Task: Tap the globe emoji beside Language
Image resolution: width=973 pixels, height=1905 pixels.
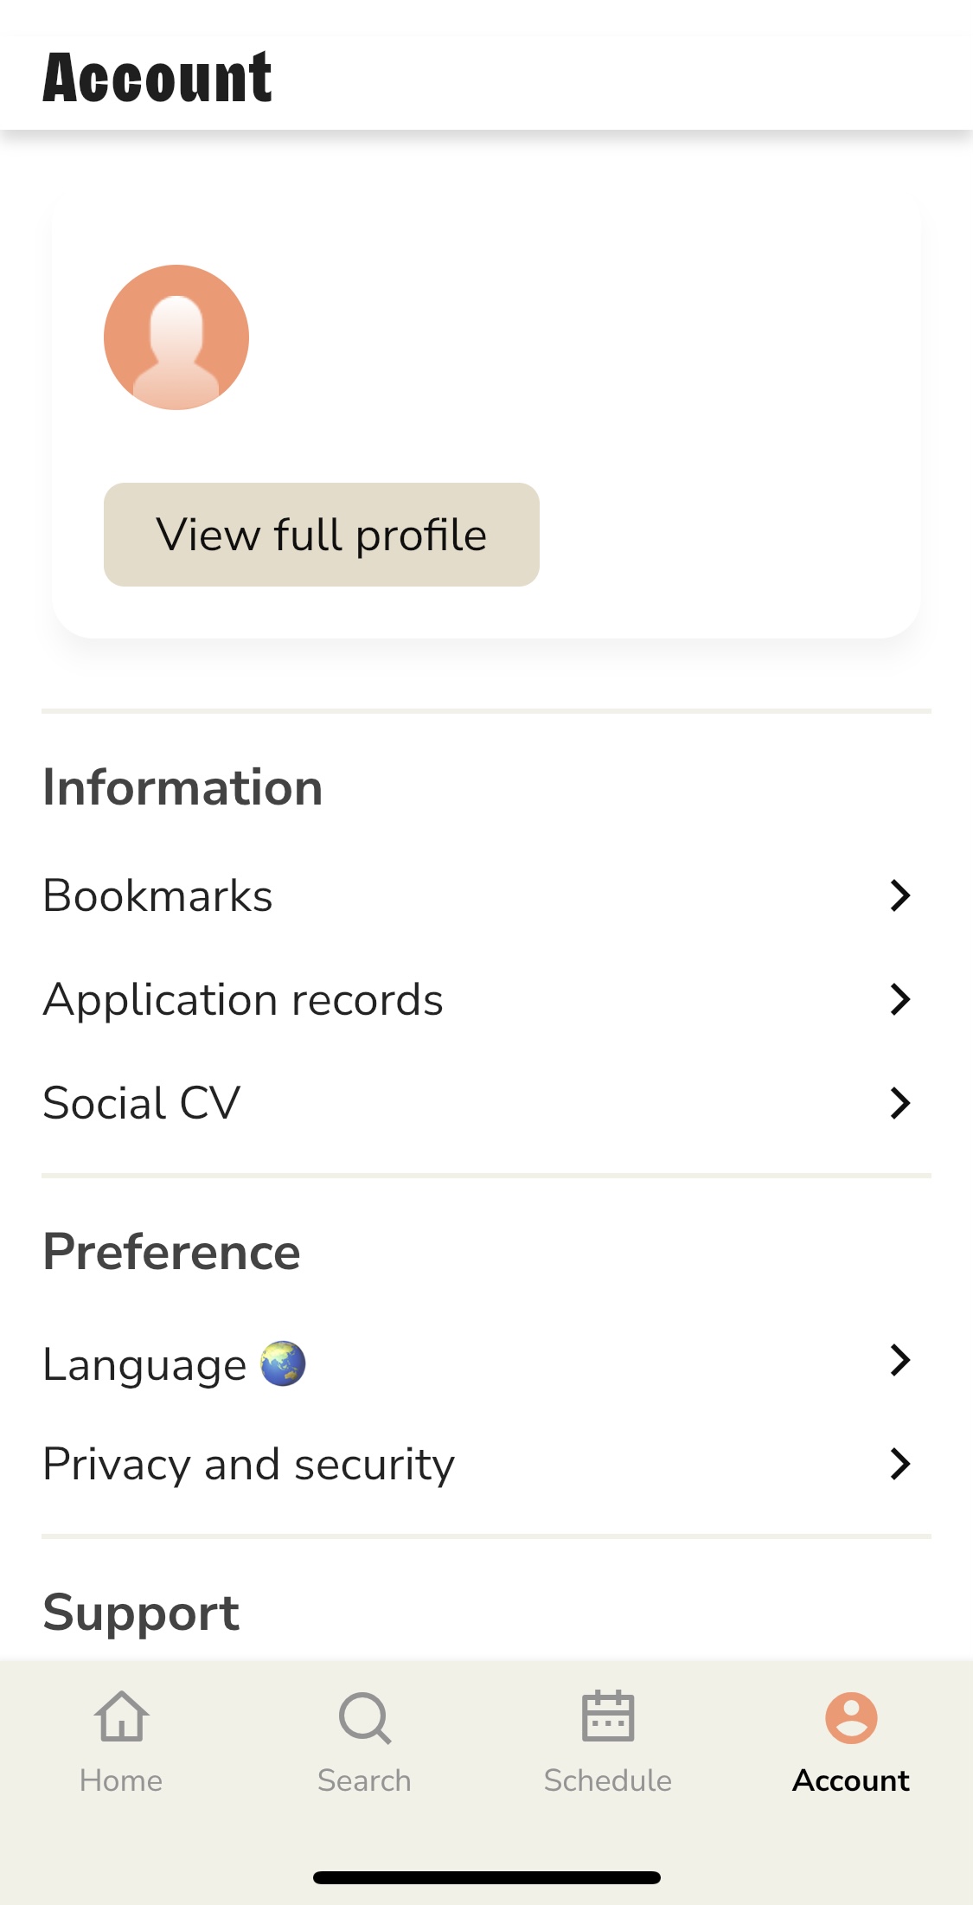Action: [x=283, y=1364]
